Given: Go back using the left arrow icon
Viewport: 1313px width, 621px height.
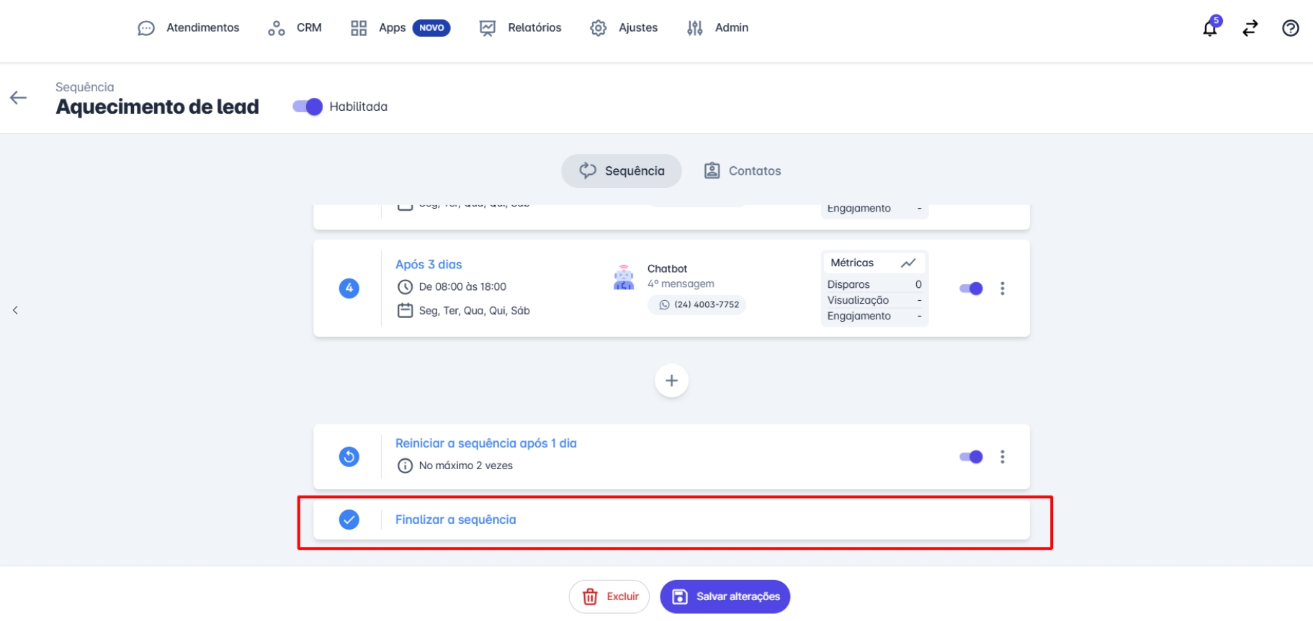Looking at the screenshot, I should coord(19,98).
